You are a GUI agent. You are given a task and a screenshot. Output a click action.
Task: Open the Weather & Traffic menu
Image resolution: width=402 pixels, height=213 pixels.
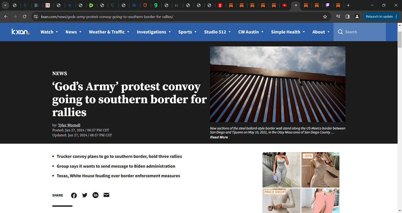107,32
